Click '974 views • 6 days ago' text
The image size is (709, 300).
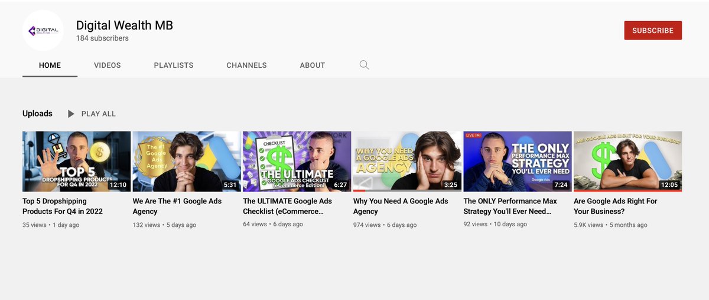(x=385, y=225)
